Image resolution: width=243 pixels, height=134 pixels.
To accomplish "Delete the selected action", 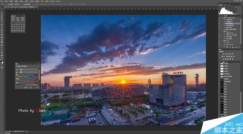I will [238, 48].
